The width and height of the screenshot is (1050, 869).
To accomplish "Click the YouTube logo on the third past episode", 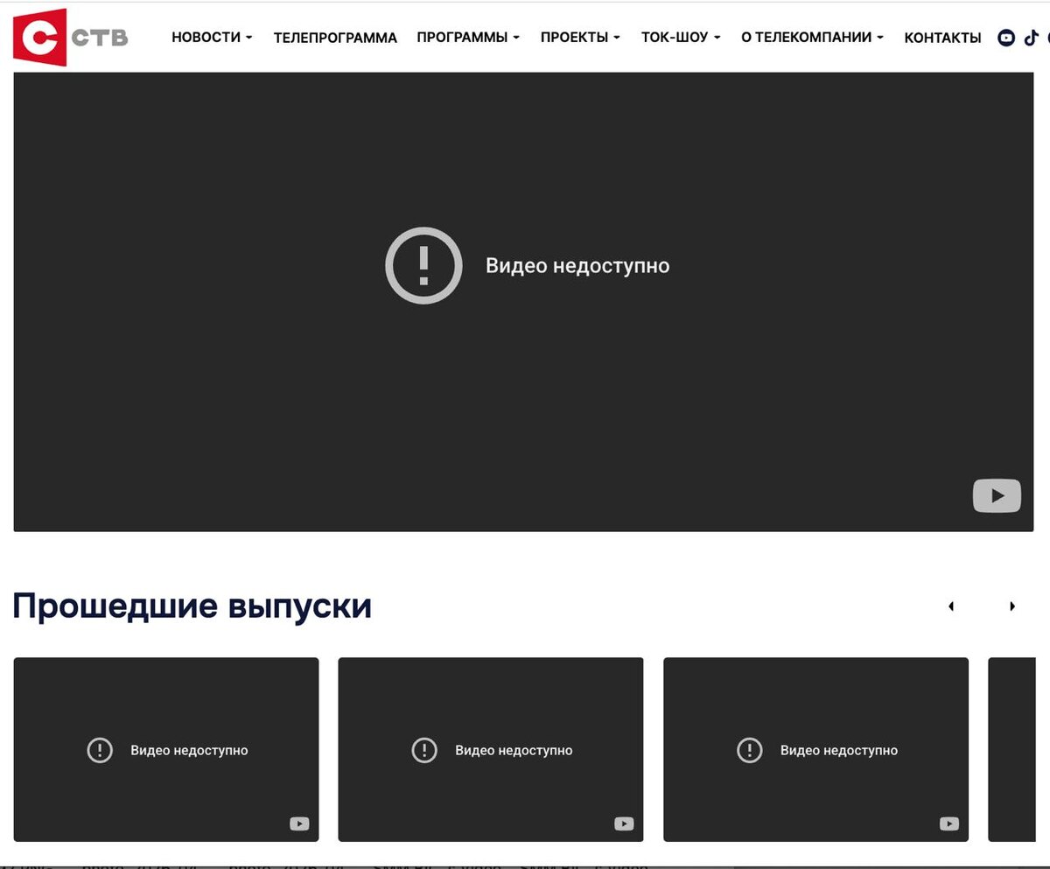I will [949, 823].
